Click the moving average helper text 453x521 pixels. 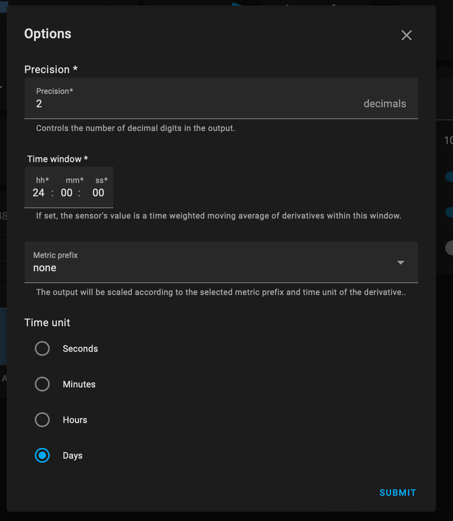[x=218, y=216]
